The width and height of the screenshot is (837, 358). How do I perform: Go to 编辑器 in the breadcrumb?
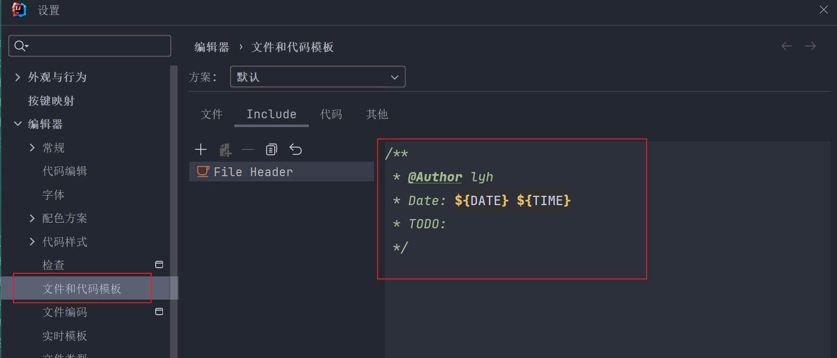coord(212,47)
